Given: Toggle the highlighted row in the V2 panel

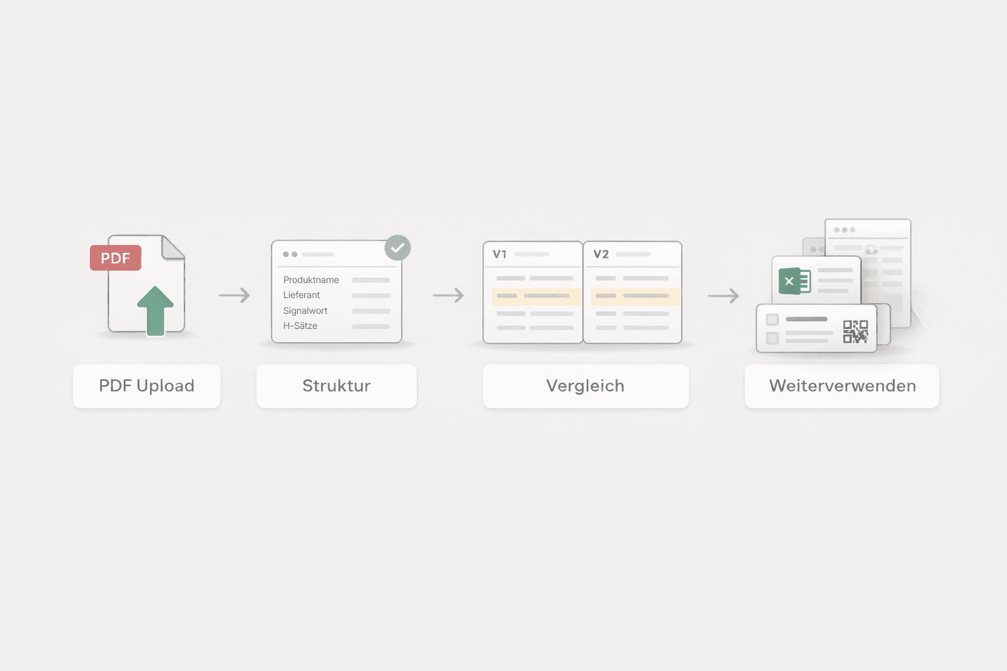Looking at the screenshot, I should 635,296.
